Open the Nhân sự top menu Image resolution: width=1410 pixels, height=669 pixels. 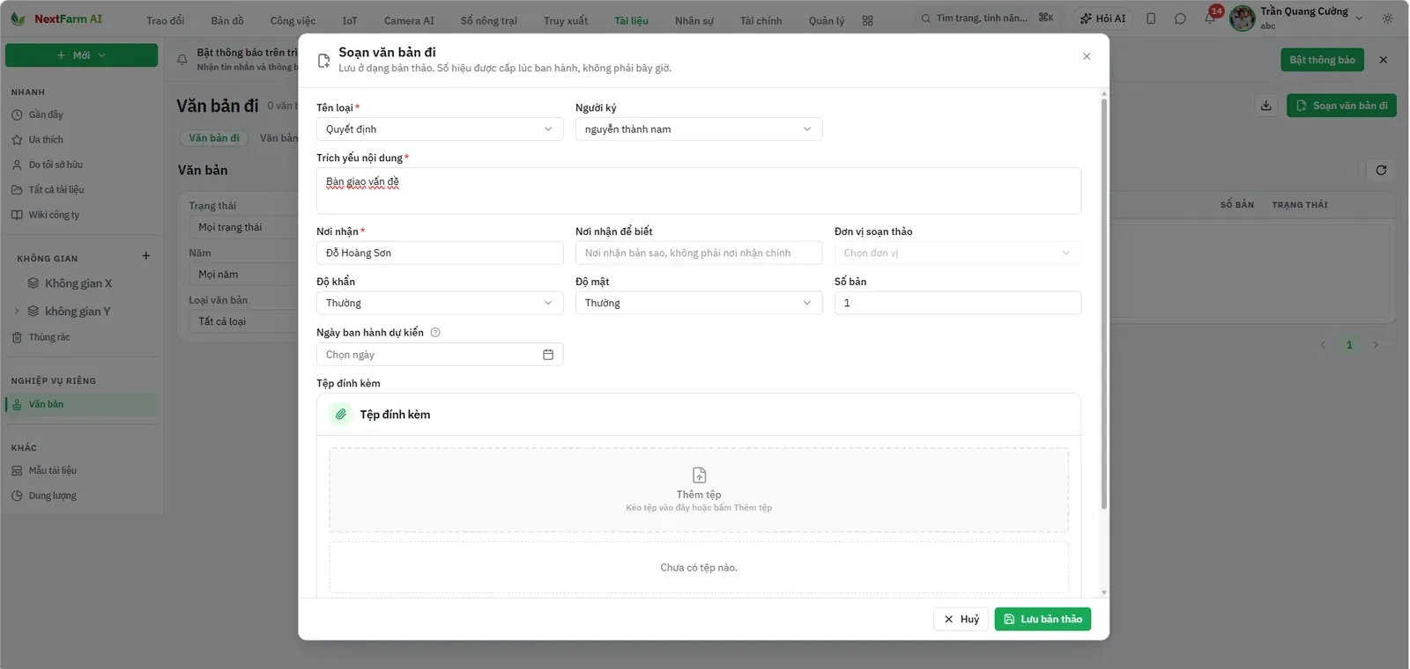pos(694,20)
